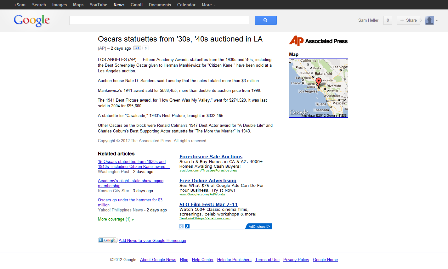
Task: Open the notifications count box
Action: pos(388,20)
